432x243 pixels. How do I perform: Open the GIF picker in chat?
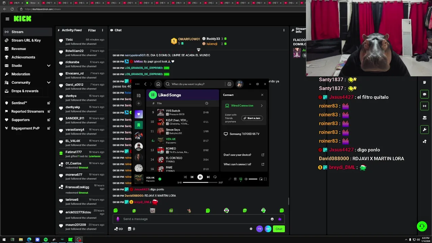pyautogui.click(x=268, y=229)
